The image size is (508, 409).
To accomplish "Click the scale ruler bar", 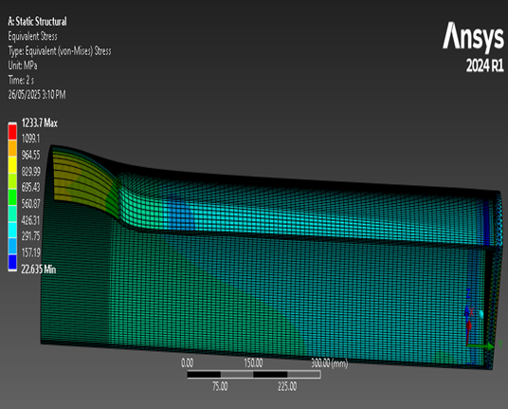I will pyautogui.click(x=254, y=375).
